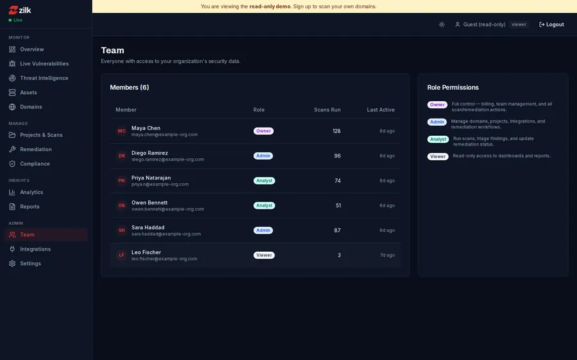
Task: Go to Compliance
Action: tap(46, 163)
